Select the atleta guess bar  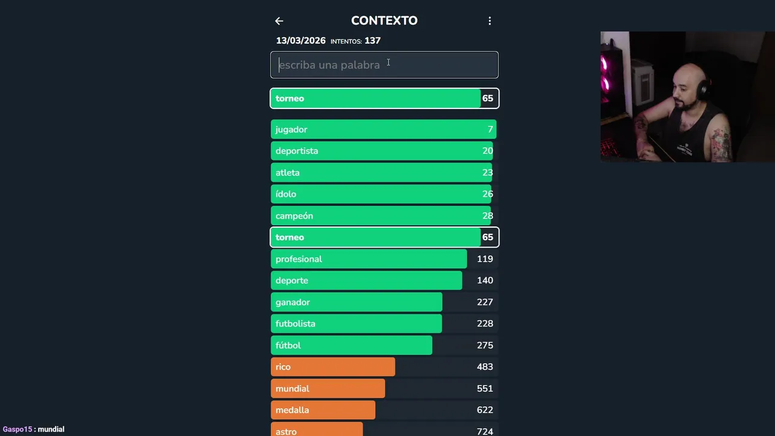click(384, 173)
